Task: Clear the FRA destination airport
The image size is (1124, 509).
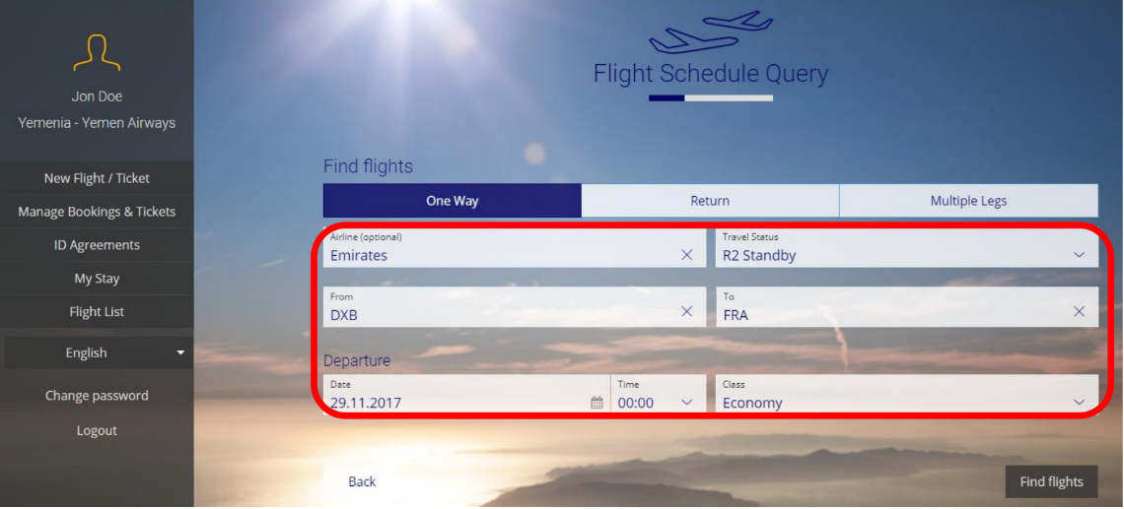Action: pos(1079,311)
